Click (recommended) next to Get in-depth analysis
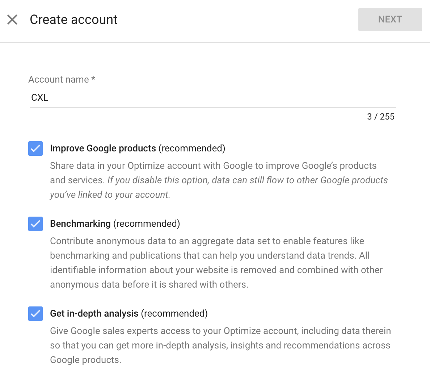 174,313
